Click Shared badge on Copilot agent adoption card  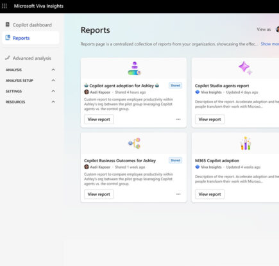pyautogui.click(x=175, y=85)
